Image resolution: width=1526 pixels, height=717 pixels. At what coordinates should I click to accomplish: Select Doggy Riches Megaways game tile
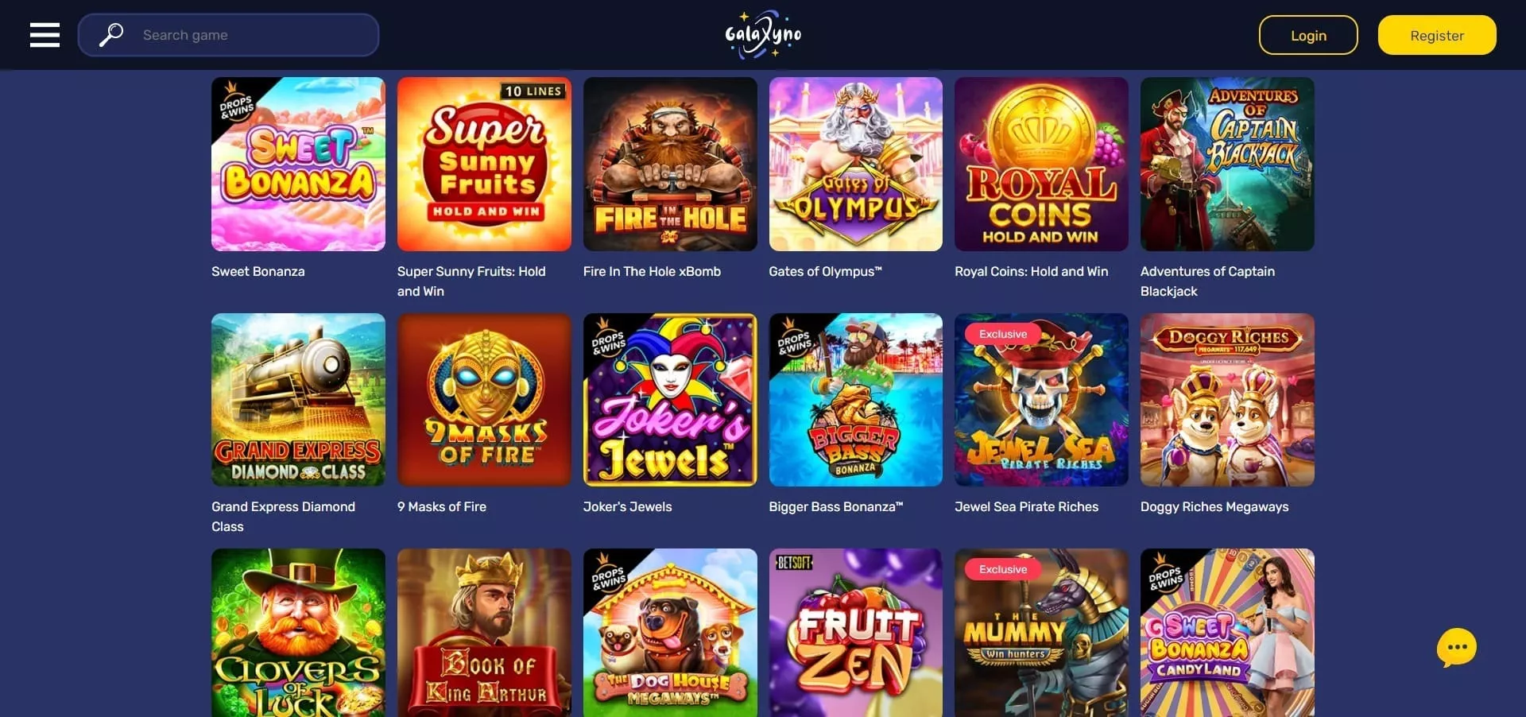[1227, 400]
